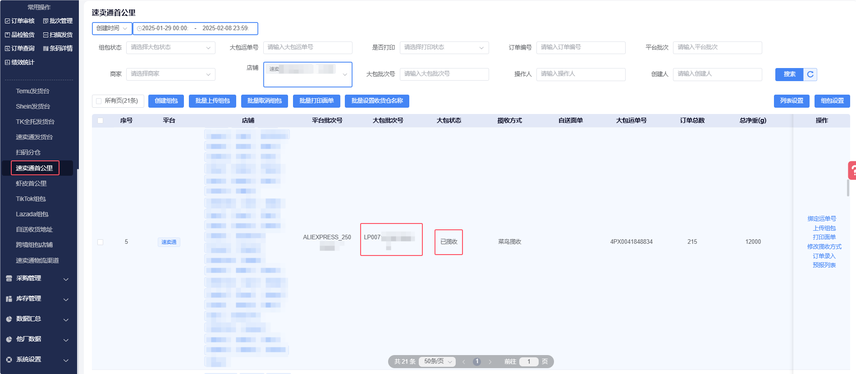Click the 他厂数据 chart icon
856x374 pixels.
click(x=9, y=339)
